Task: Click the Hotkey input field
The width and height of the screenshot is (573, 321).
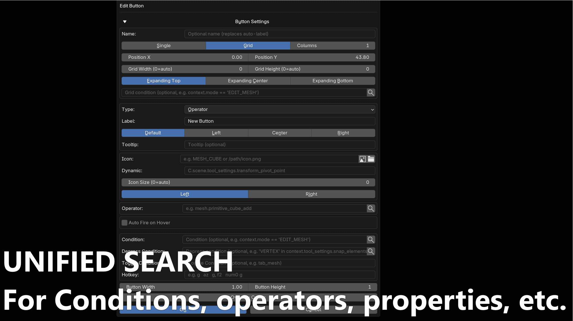Action: tap(280, 275)
